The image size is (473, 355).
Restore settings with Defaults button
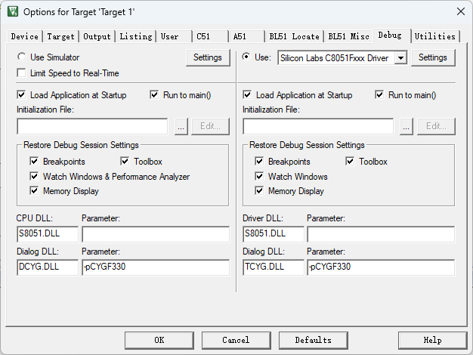tap(314, 341)
